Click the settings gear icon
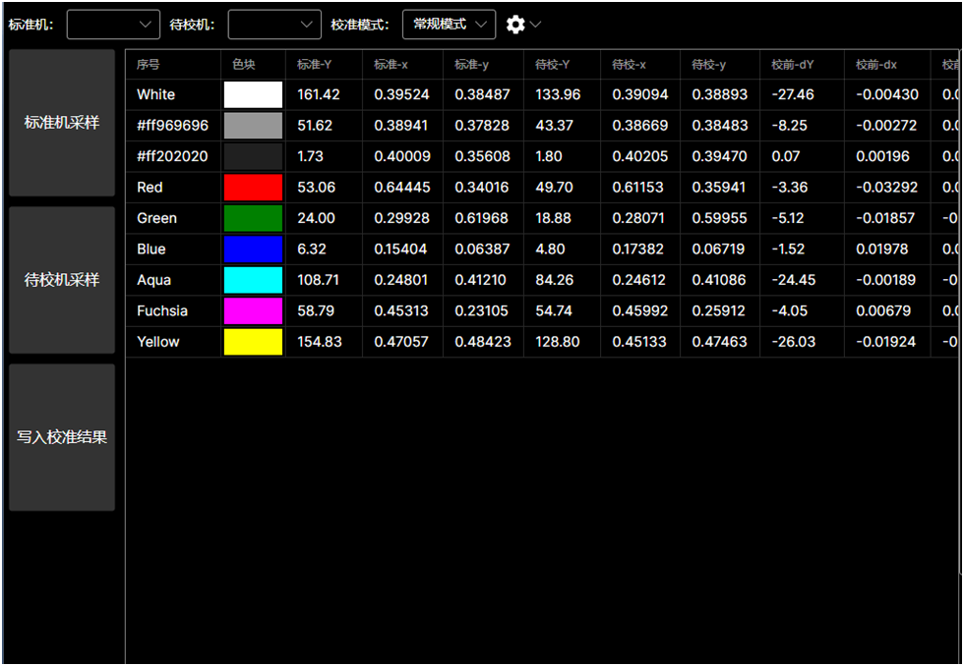This screenshot has width=964, height=666. (x=515, y=25)
